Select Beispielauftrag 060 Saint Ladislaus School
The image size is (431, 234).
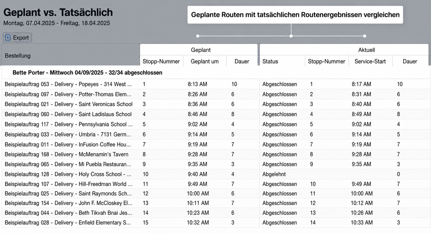68,114
